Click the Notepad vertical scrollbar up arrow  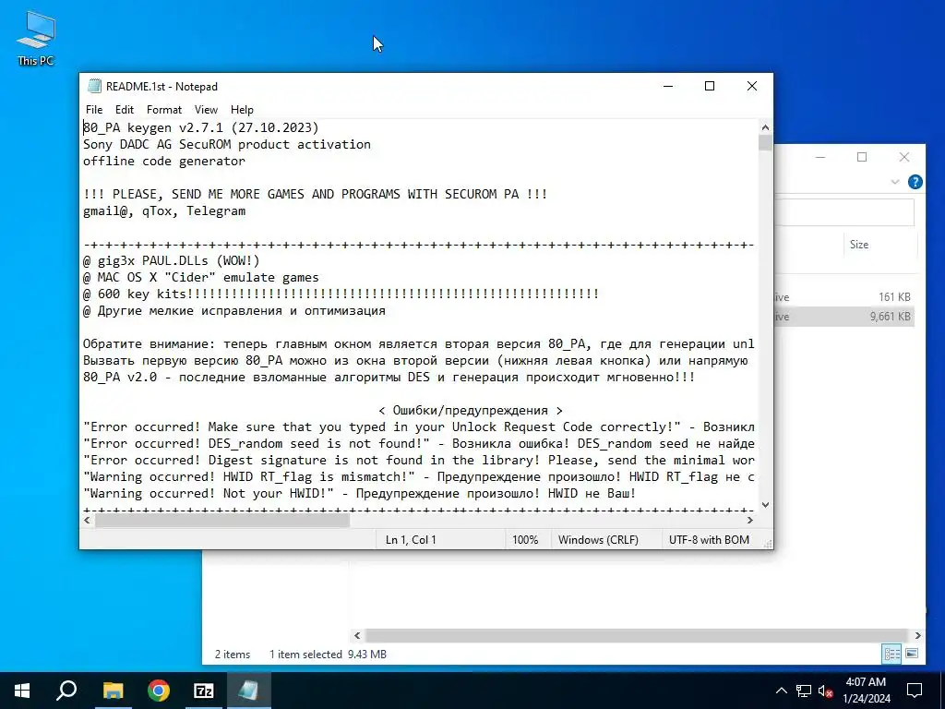pyautogui.click(x=765, y=127)
